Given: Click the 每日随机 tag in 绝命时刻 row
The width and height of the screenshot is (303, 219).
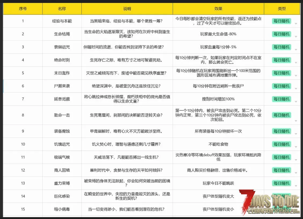Looking at the screenshot, I should (281, 60).
